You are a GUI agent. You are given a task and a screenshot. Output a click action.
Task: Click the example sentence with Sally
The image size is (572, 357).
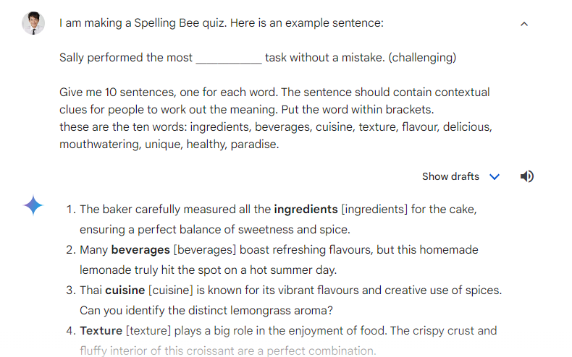[258, 58]
